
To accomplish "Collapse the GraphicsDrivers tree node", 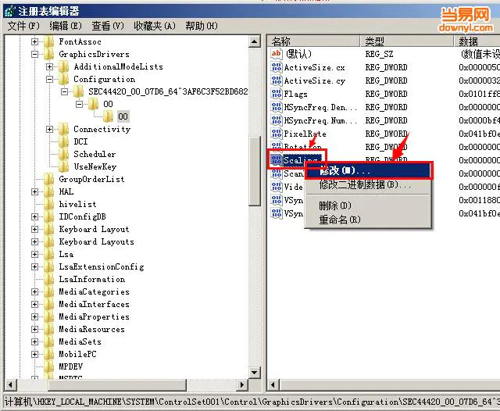I will point(35,55).
